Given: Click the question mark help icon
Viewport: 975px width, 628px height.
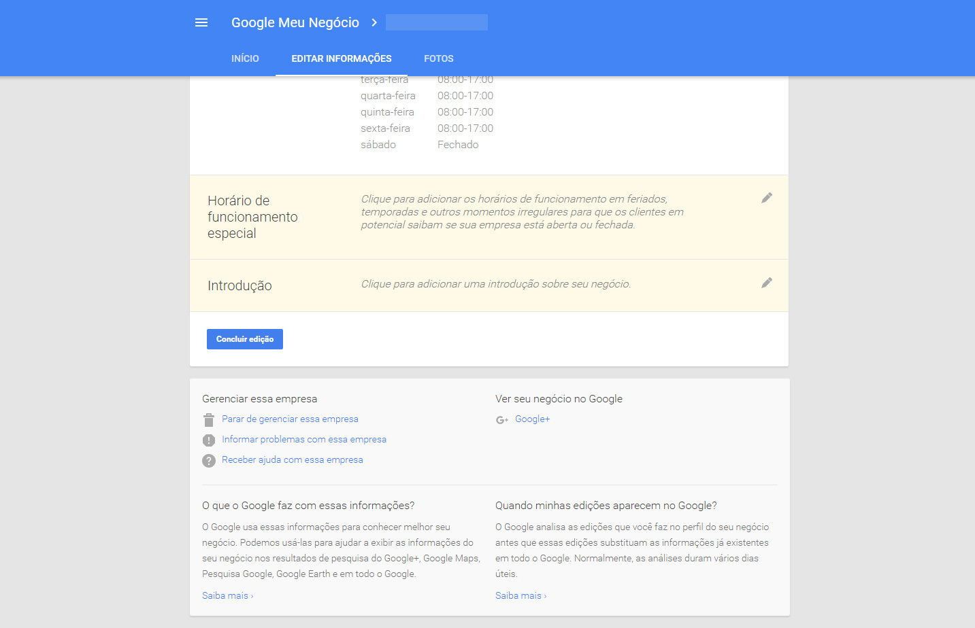Looking at the screenshot, I should click(209, 461).
